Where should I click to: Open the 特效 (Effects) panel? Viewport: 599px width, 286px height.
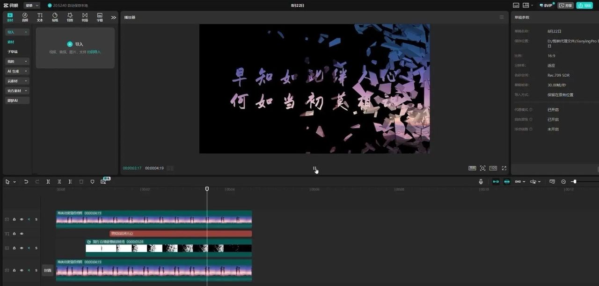pos(70,17)
